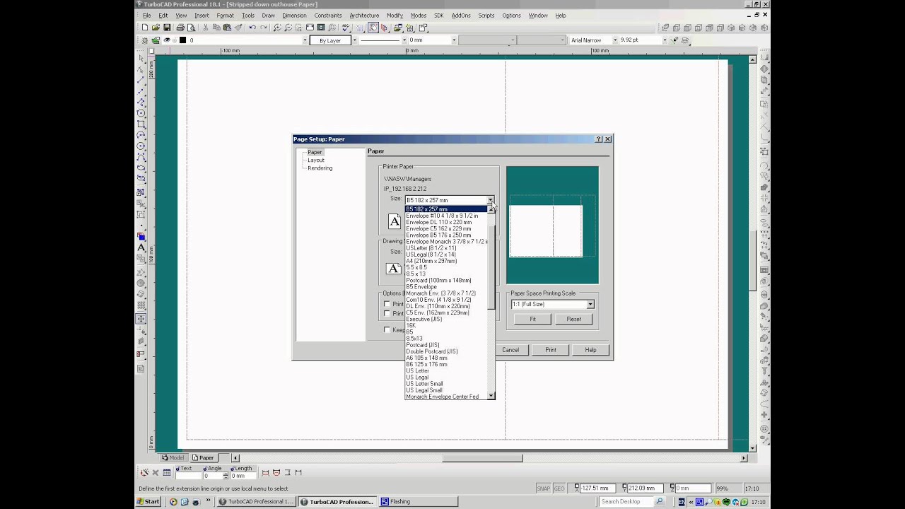The height and width of the screenshot is (509, 905).
Task: Open the layer dropdown showing 0
Action: 305,40
